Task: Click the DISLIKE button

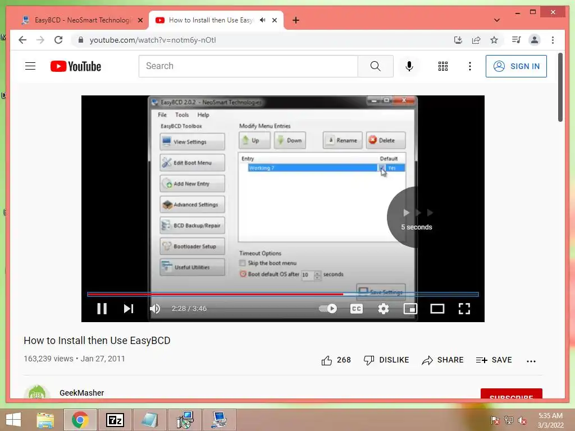Action: click(x=386, y=360)
